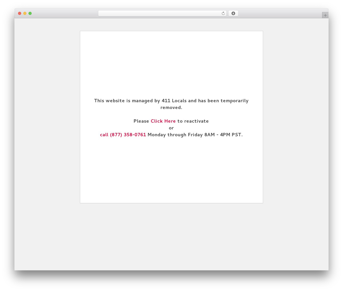Focus the browser address bar

pyautogui.click(x=160, y=13)
